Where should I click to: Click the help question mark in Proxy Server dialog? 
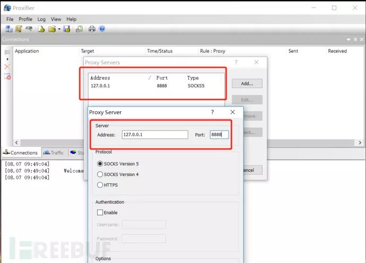(x=212, y=112)
